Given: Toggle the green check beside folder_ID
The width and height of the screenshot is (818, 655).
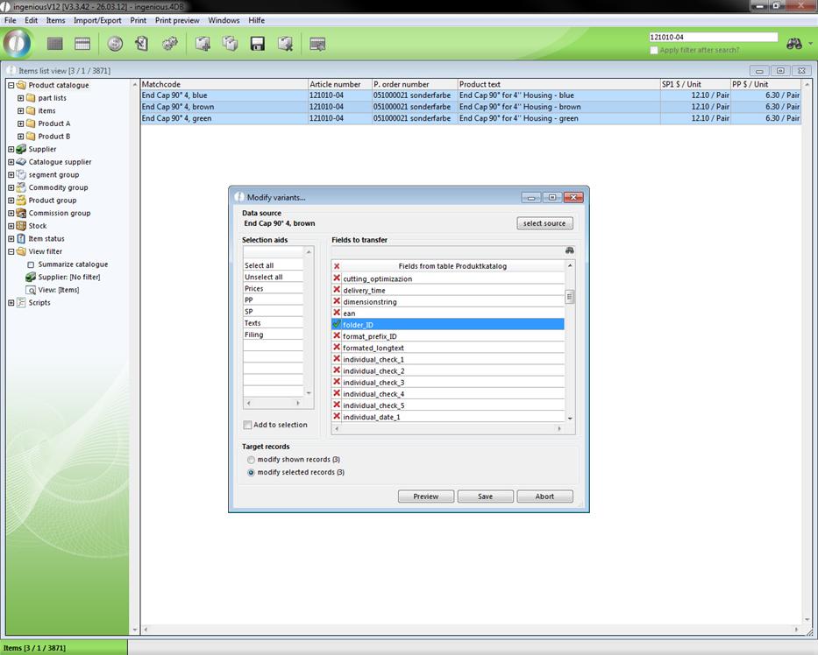Looking at the screenshot, I should pos(337,325).
